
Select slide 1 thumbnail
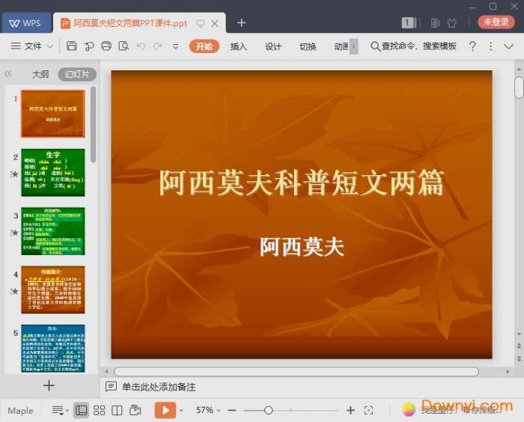pyautogui.click(x=53, y=114)
